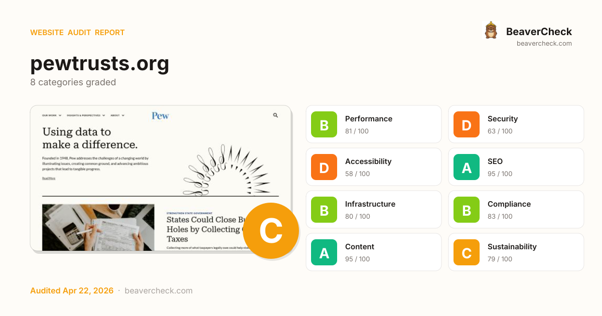Click the beavercheck.com link under the logo
The width and height of the screenshot is (602, 316).
tap(544, 44)
